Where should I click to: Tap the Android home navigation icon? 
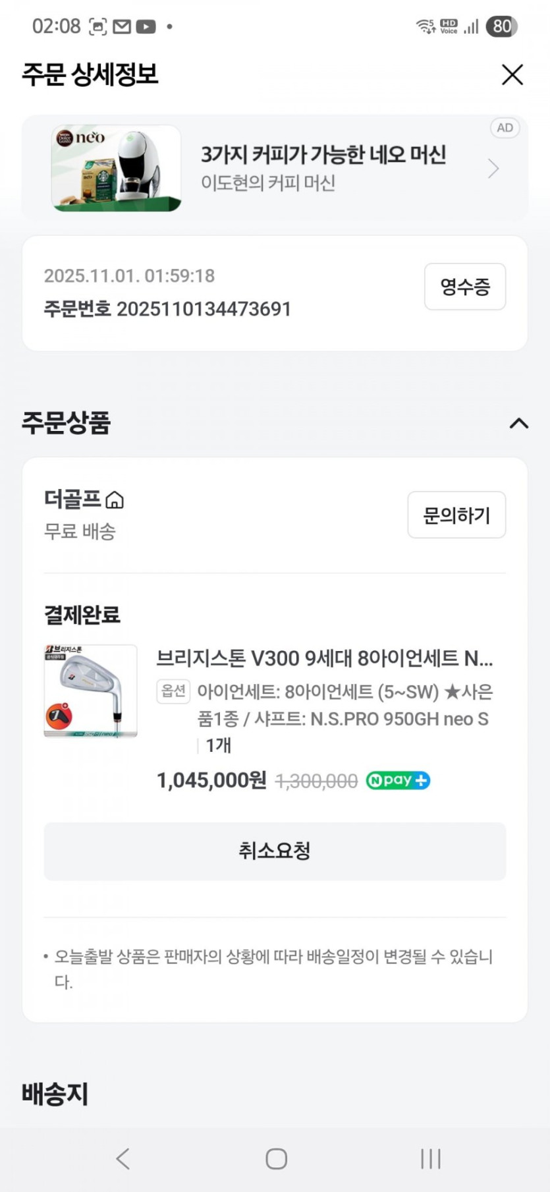point(276,1158)
